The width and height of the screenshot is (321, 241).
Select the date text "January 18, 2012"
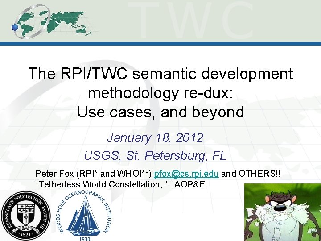(x=156, y=138)
